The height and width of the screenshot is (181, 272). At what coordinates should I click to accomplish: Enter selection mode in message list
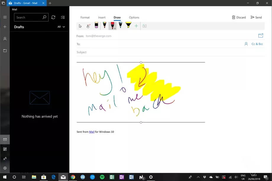click(x=63, y=17)
